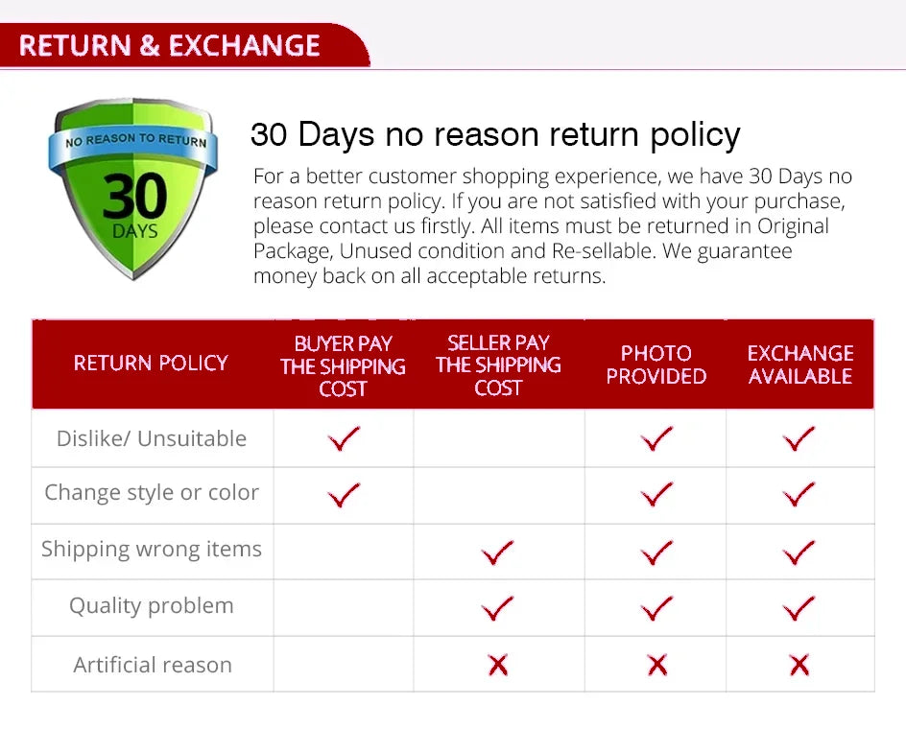Click the 30 Days green shield badge

(133, 187)
